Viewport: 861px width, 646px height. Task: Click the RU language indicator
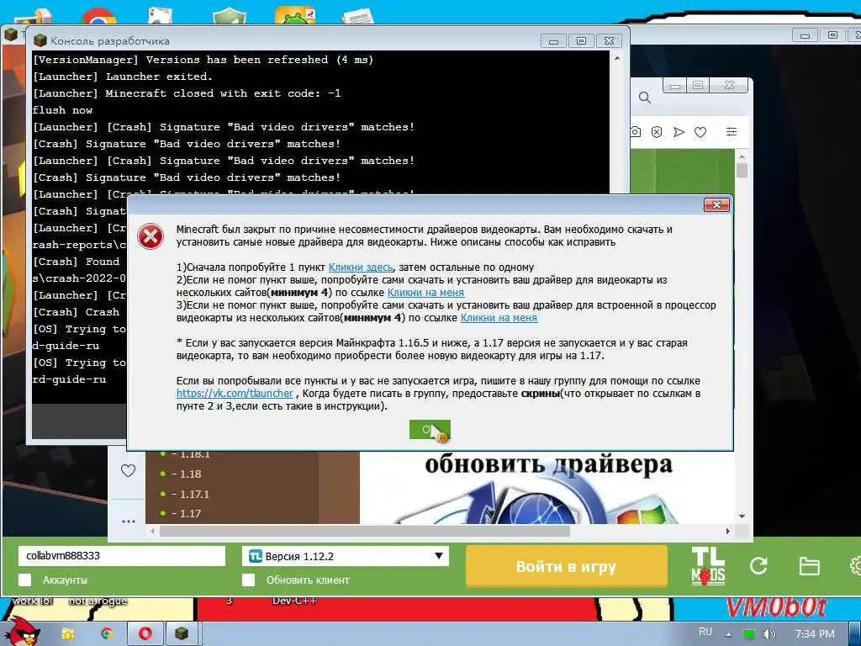point(705,632)
